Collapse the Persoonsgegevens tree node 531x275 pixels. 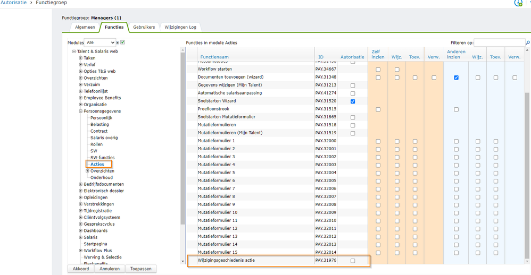(x=81, y=111)
